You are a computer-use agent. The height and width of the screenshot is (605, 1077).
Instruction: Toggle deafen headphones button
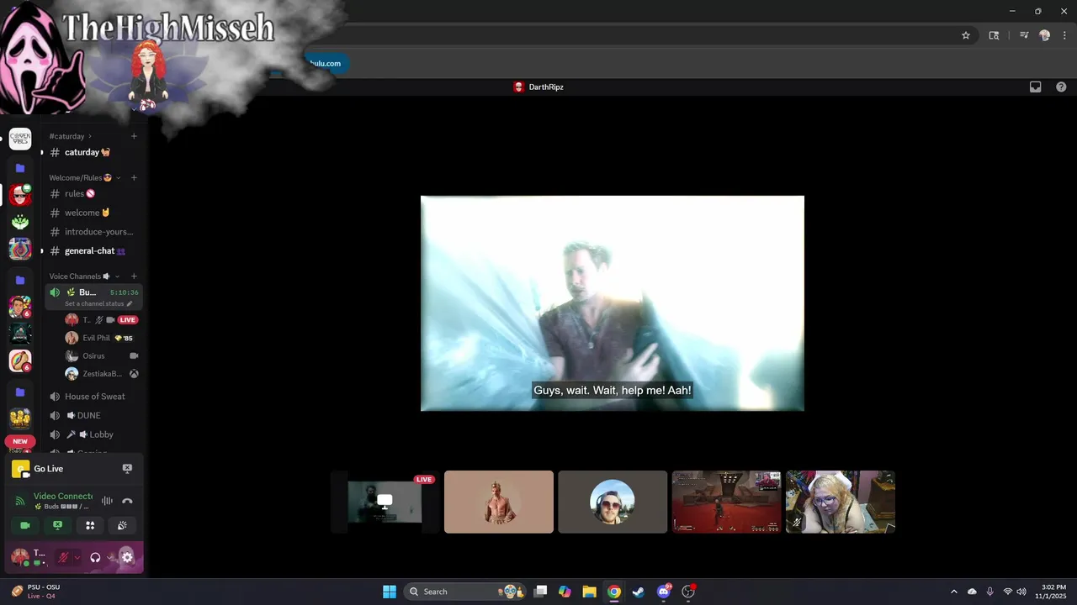(95, 557)
